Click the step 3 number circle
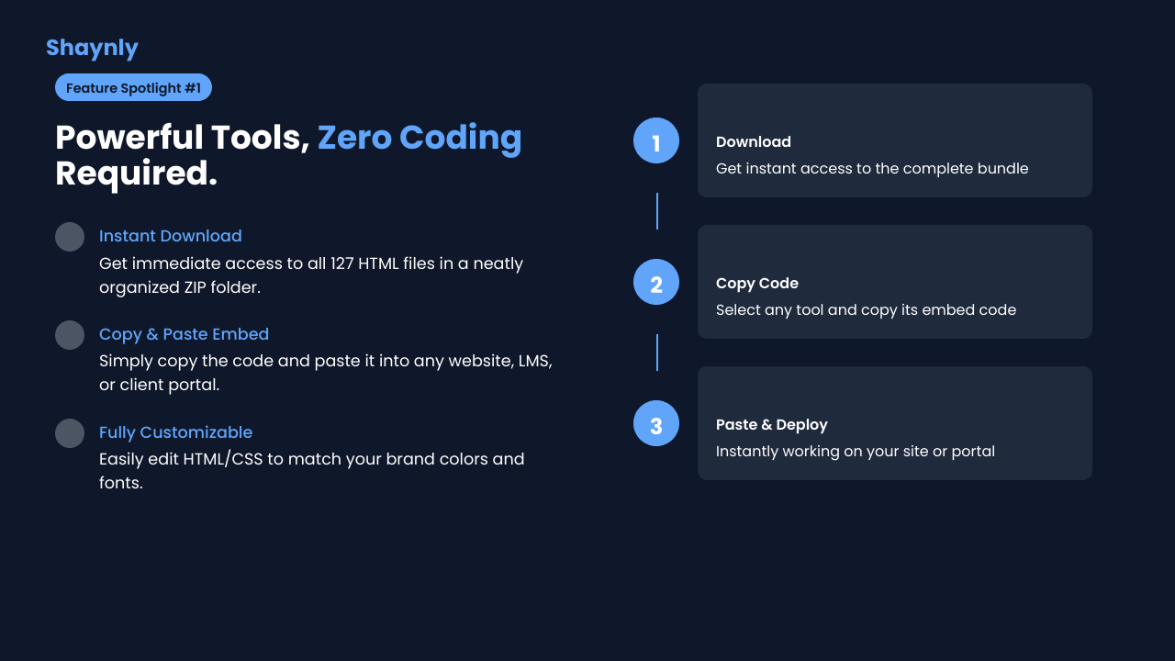Screen dimensions: 1175x661 pyautogui.click(x=656, y=424)
